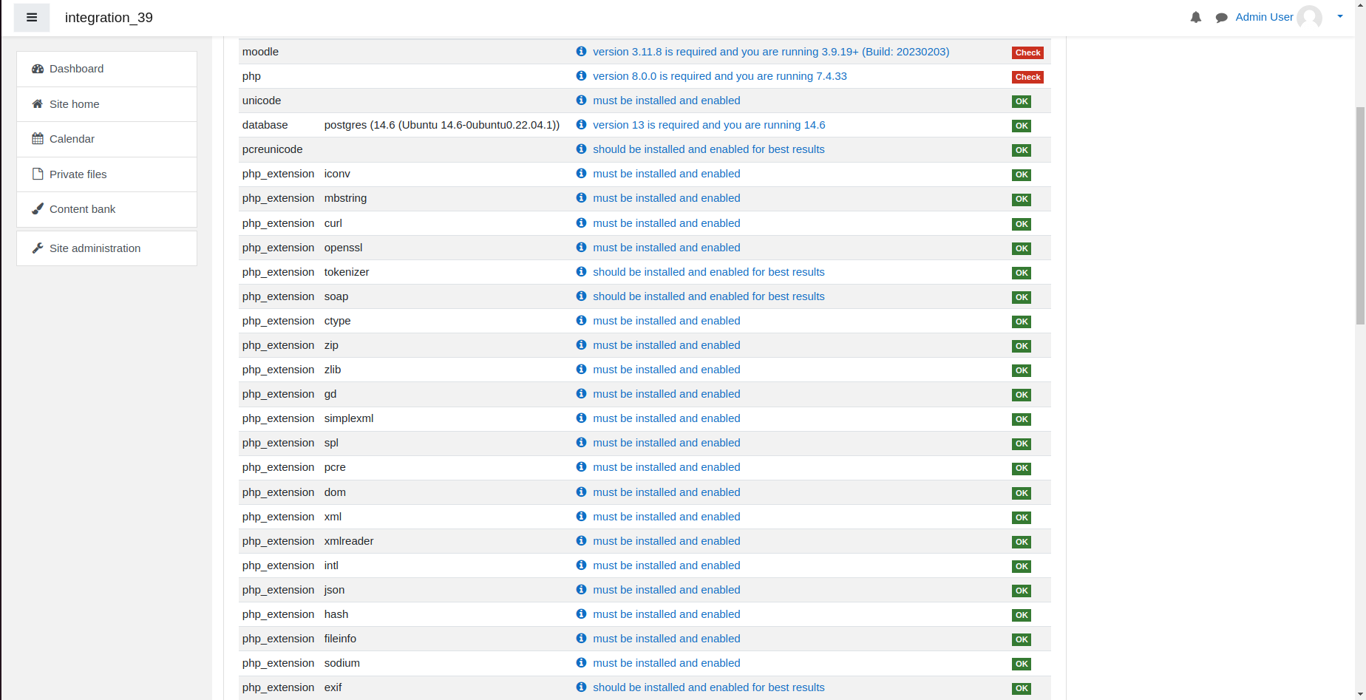The height and width of the screenshot is (700, 1366).
Task: Click the info icon in the intl row
Action: point(581,565)
